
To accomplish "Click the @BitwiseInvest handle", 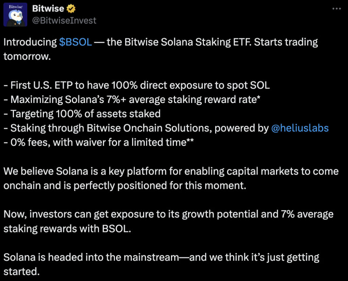I will pos(64,20).
